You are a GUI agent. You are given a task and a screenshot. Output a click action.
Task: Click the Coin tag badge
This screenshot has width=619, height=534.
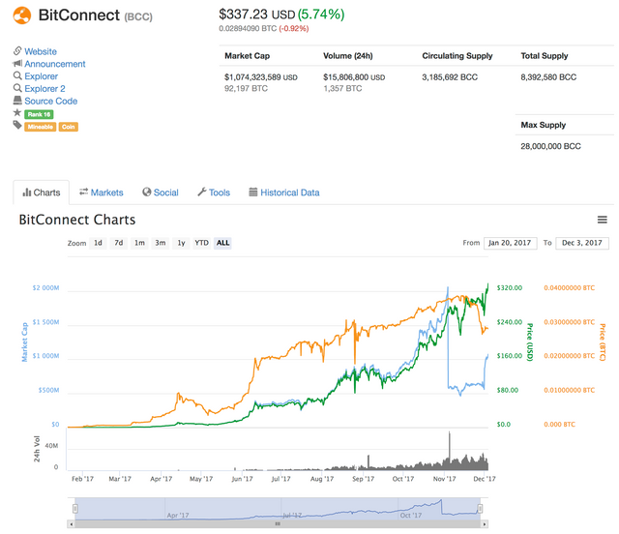[x=69, y=127]
